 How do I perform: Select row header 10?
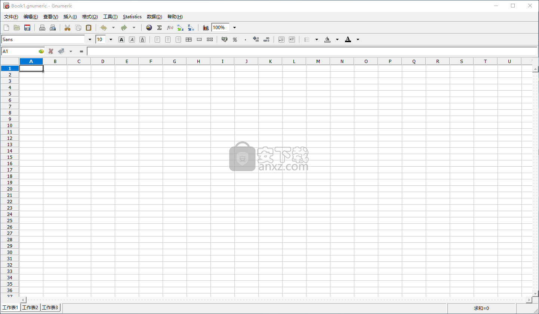click(10, 126)
